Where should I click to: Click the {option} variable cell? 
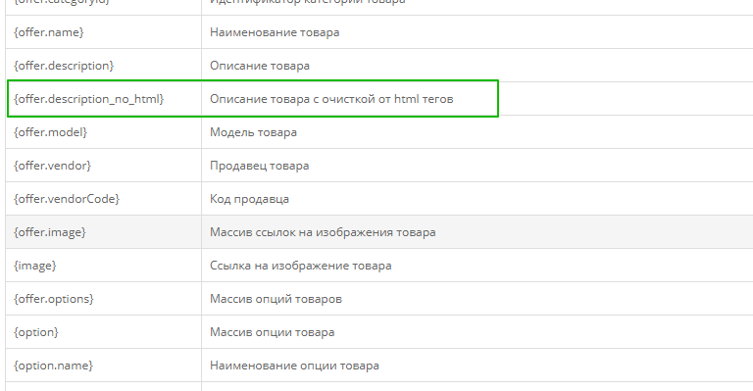click(103, 332)
